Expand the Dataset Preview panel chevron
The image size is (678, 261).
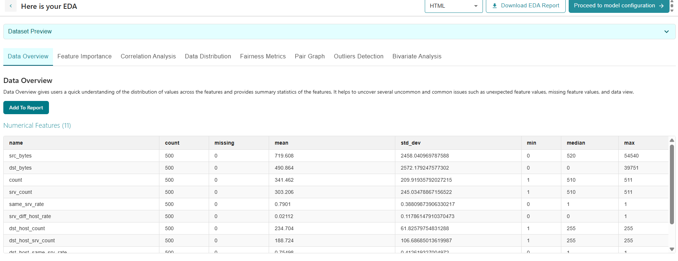pos(666,32)
